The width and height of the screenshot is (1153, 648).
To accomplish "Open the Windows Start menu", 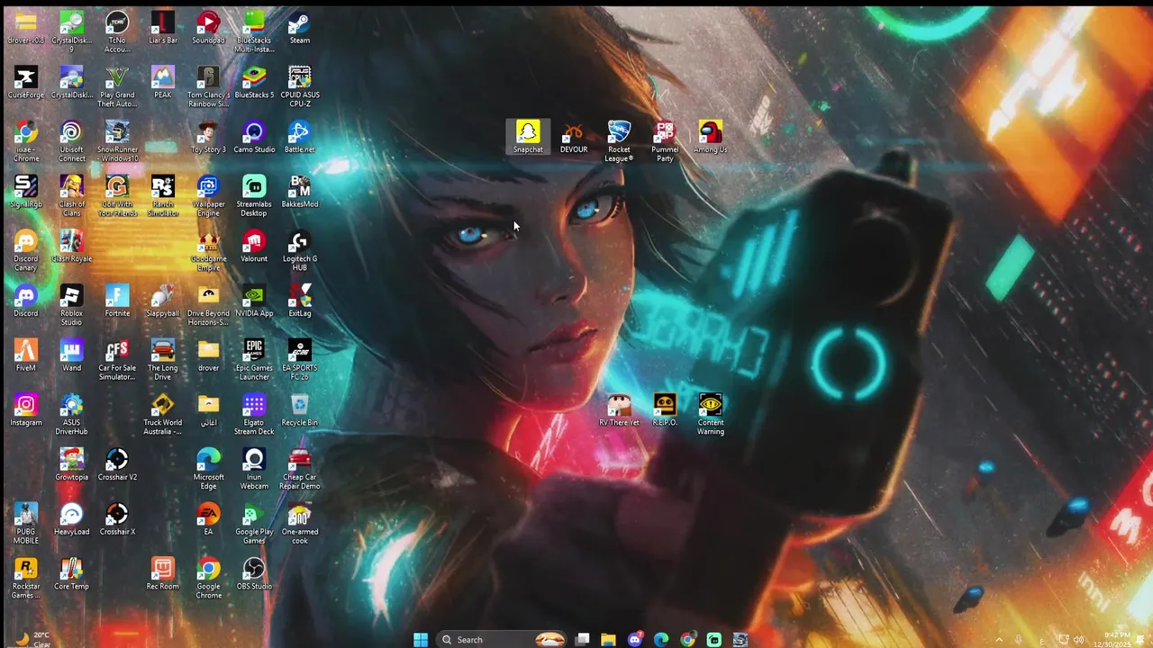I will coord(421,640).
